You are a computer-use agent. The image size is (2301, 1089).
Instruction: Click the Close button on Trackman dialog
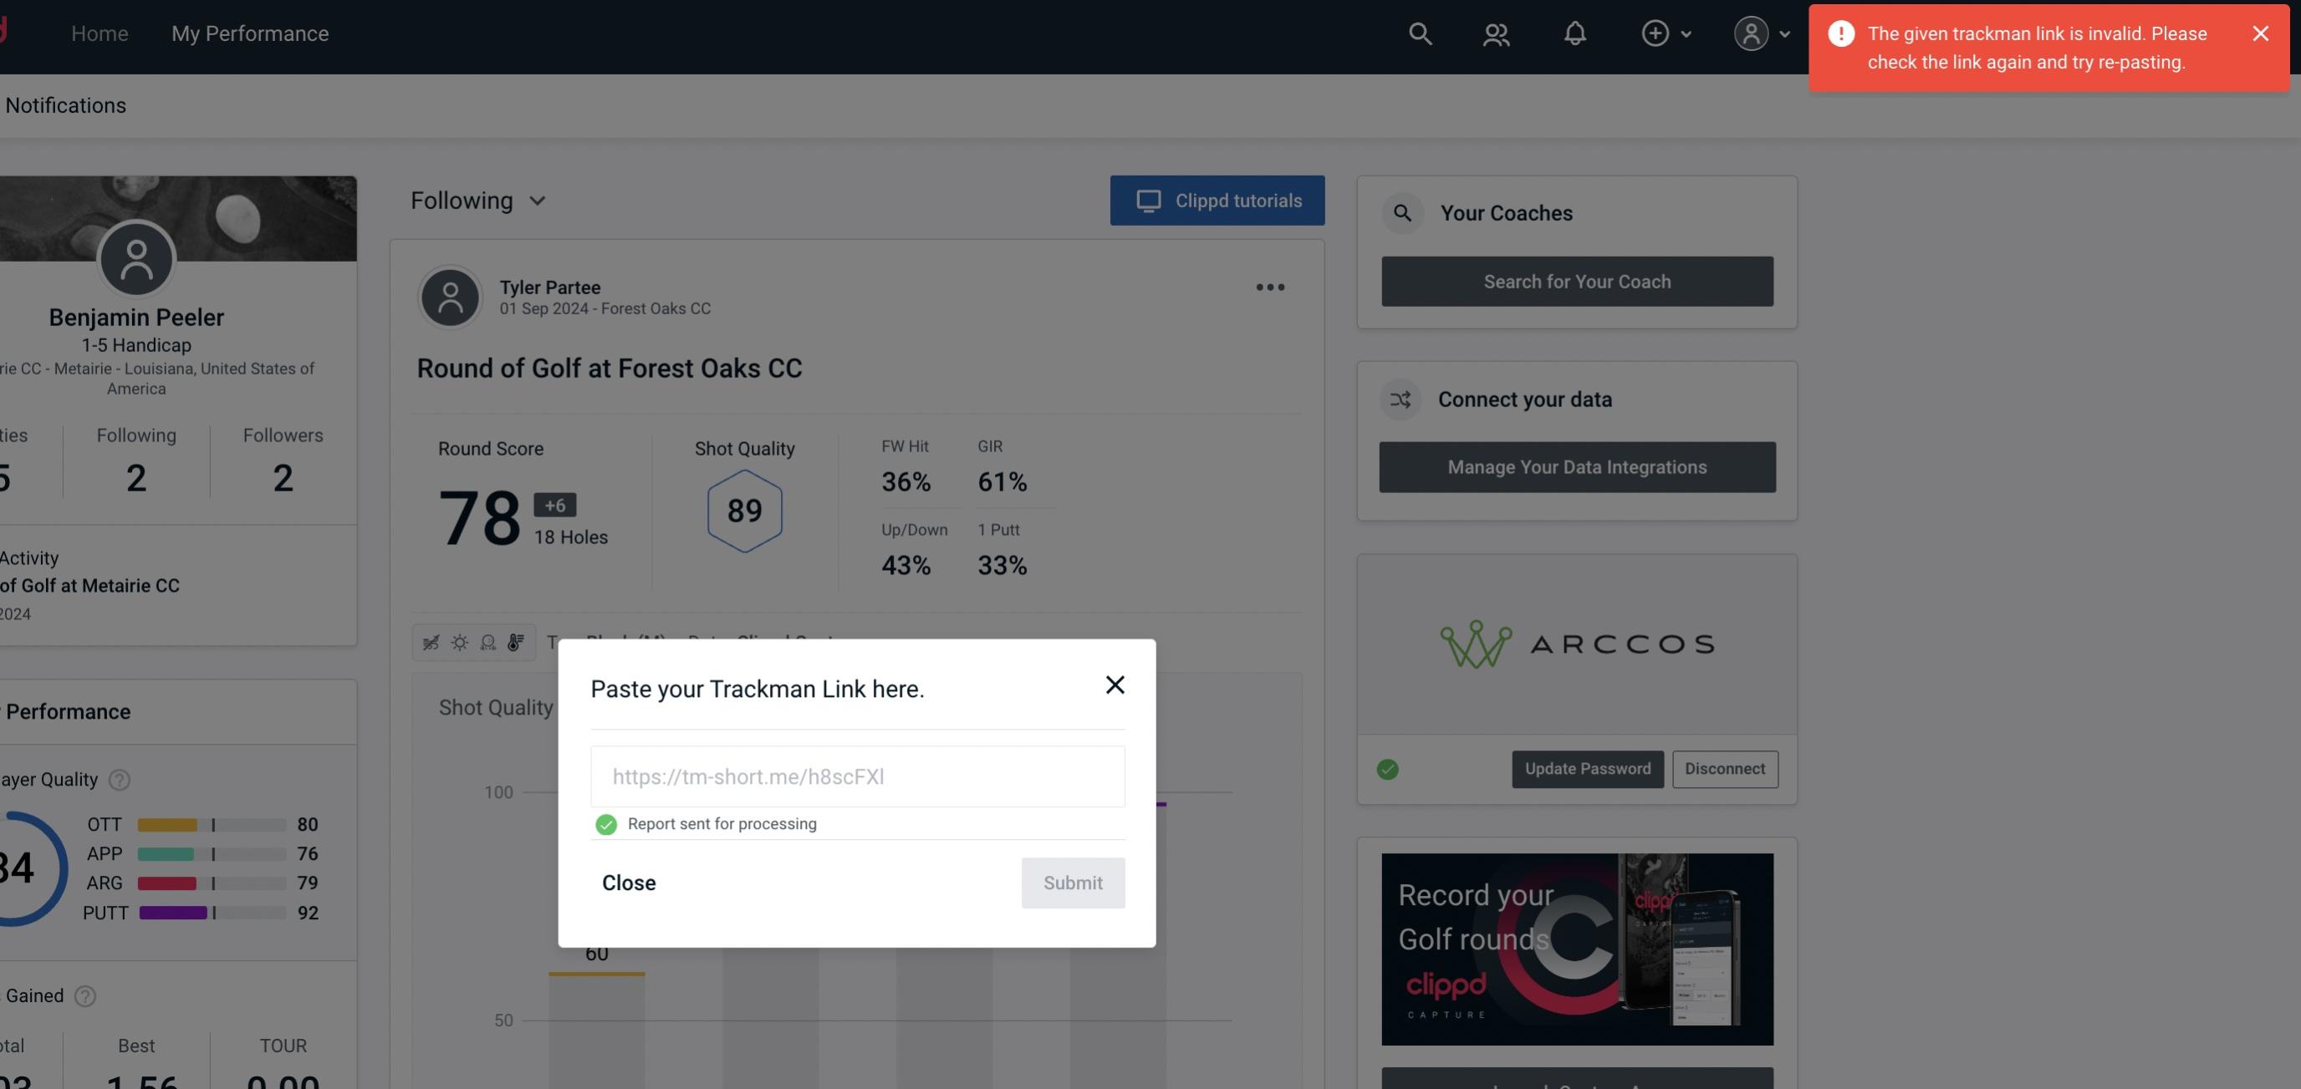click(x=628, y=882)
